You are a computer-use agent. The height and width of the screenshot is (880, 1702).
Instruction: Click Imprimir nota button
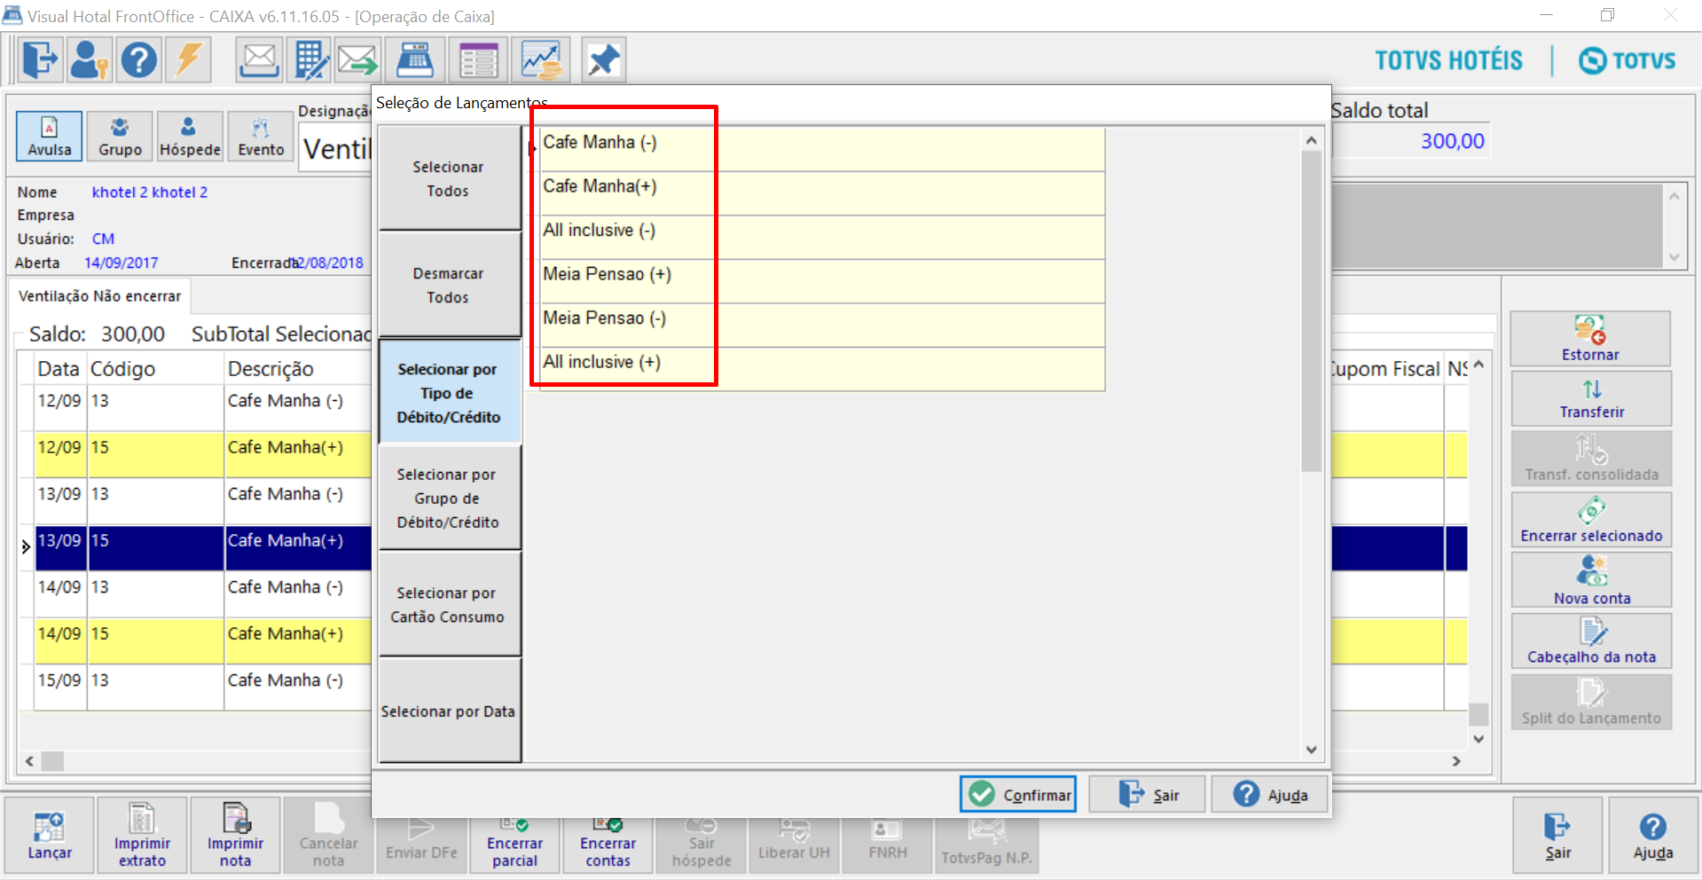click(235, 836)
